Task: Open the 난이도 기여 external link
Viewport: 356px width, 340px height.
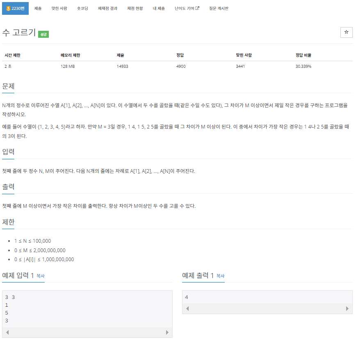Action: point(187,8)
